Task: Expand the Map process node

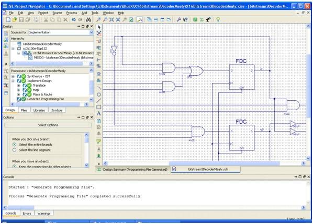Action: click(x=19, y=90)
